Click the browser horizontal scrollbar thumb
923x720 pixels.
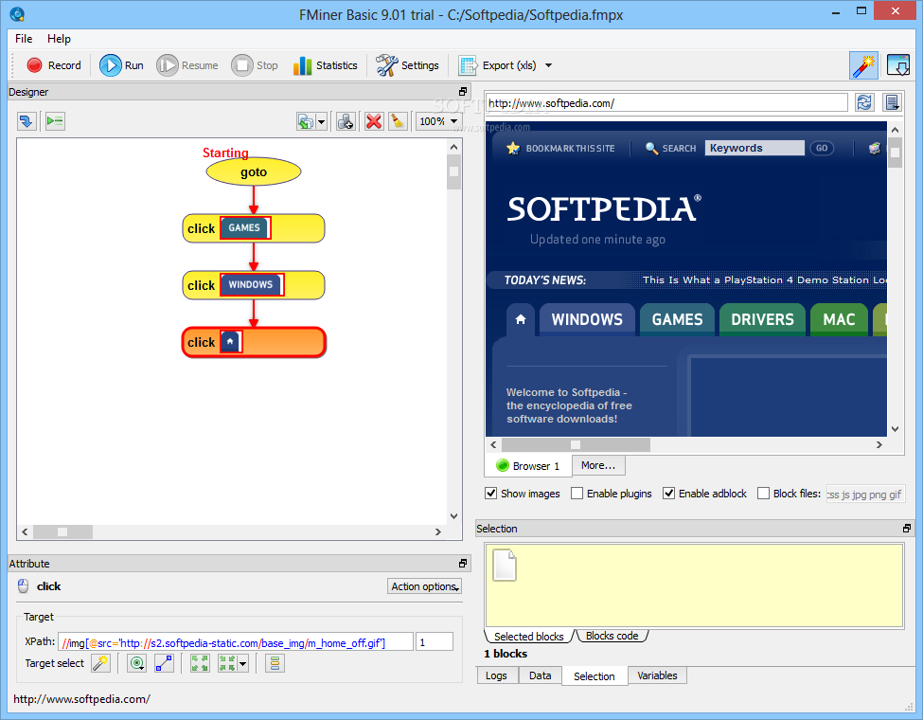point(576,445)
